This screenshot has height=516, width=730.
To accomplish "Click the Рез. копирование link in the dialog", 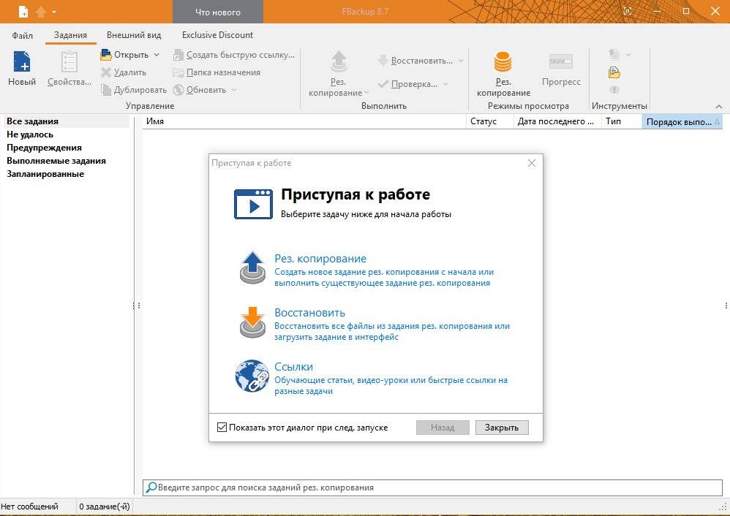I will (320, 259).
